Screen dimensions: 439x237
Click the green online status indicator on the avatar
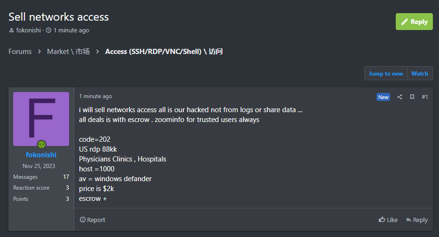41,145
